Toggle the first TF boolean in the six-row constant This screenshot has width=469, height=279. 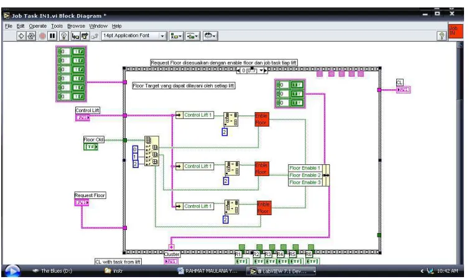pyautogui.click(x=78, y=51)
